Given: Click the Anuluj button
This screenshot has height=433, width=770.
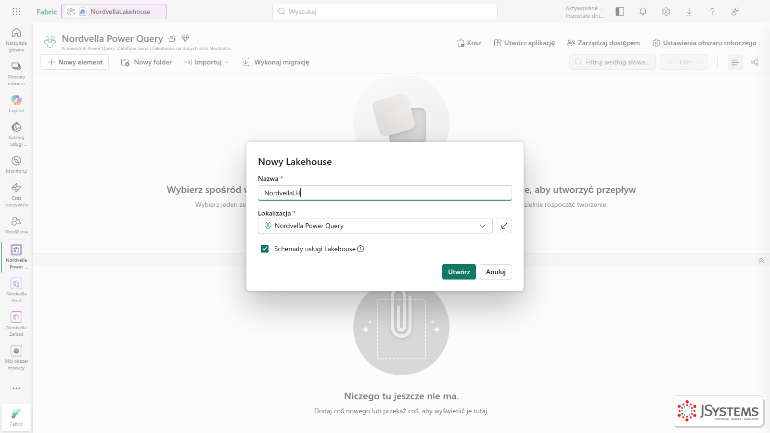Looking at the screenshot, I should click(496, 272).
